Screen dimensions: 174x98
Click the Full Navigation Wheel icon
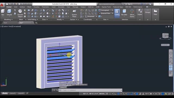[171, 53]
